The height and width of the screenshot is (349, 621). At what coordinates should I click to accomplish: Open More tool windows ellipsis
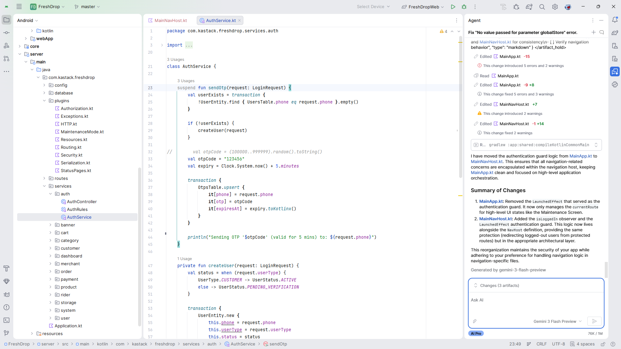click(x=6, y=71)
